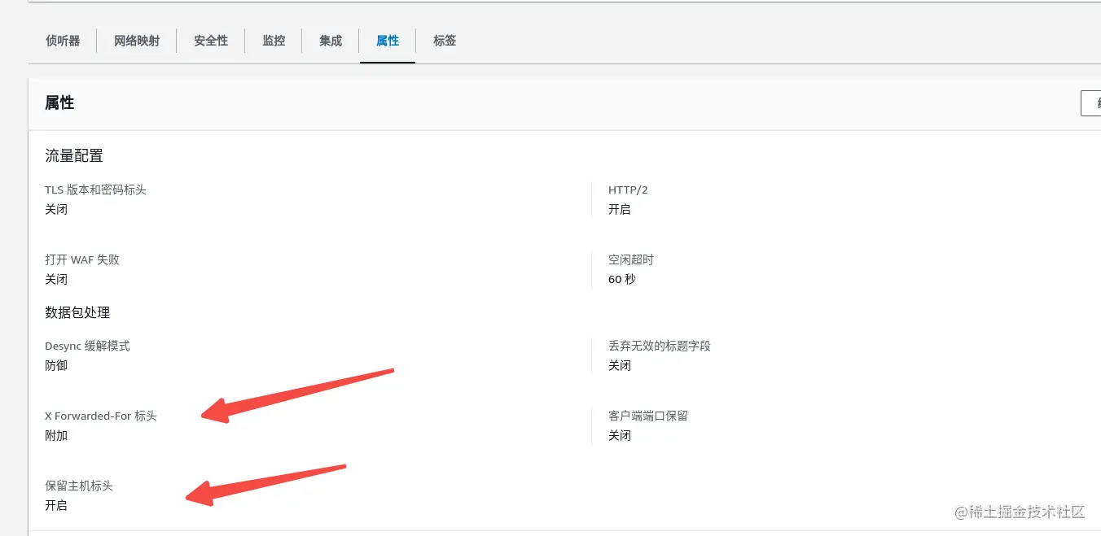Click the 保留主机标头 label

click(x=79, y=486)
